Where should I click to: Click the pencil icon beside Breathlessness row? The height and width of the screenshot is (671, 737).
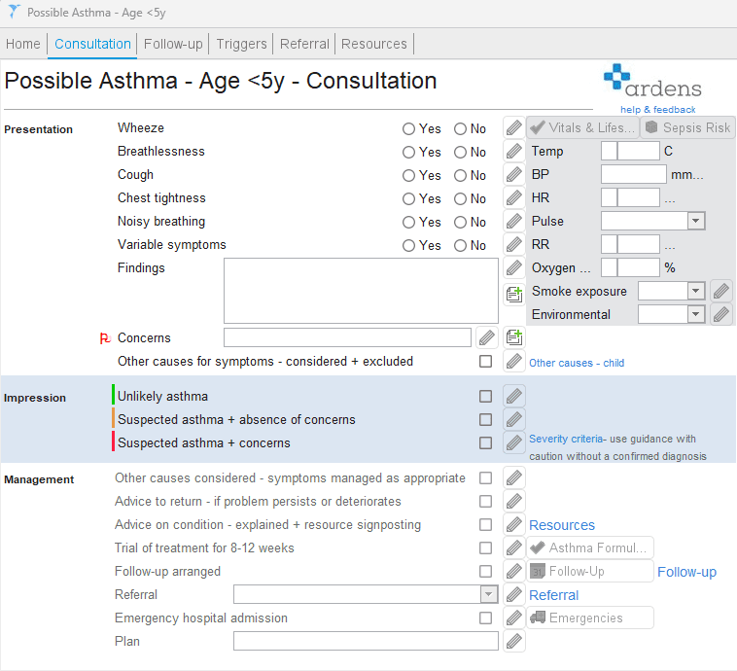tap(513, 152)
